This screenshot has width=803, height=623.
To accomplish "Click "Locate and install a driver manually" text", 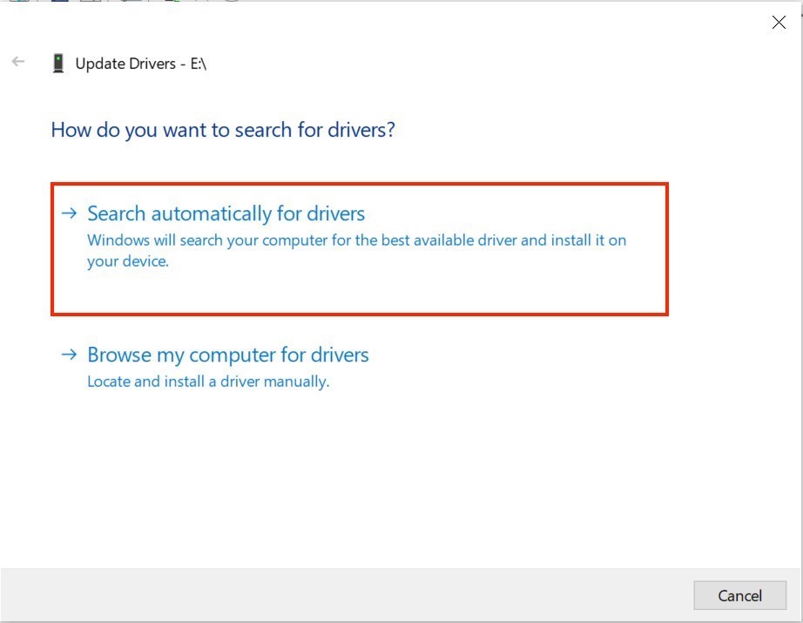I will coord(208,381).
